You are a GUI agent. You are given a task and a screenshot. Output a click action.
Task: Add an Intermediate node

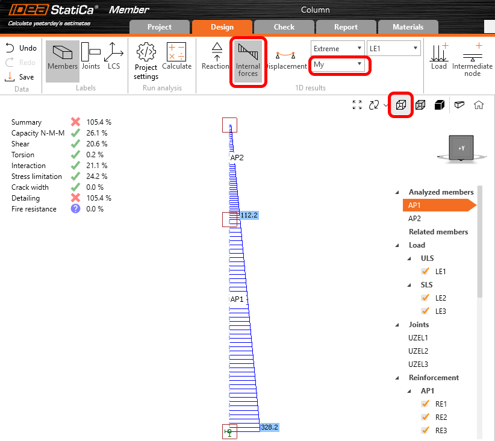point(472,58)
